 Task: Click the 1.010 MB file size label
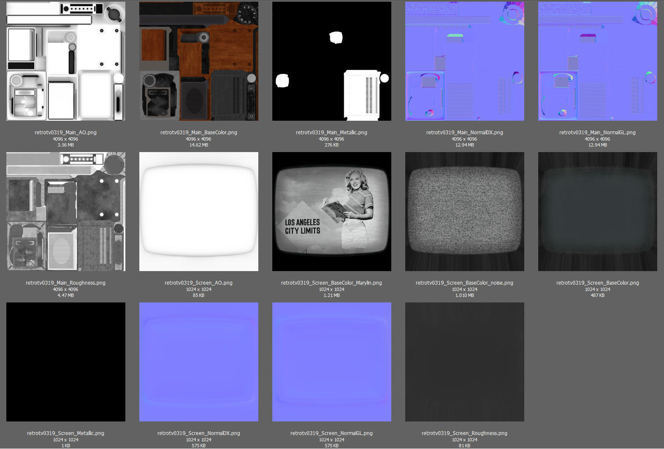tap(465, 295)
